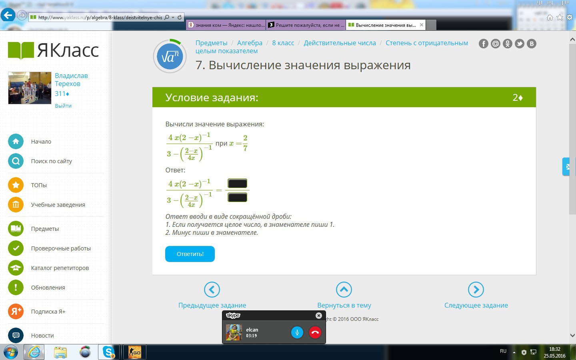Expand the hidden system tray icons

click(x=514, y=352)
